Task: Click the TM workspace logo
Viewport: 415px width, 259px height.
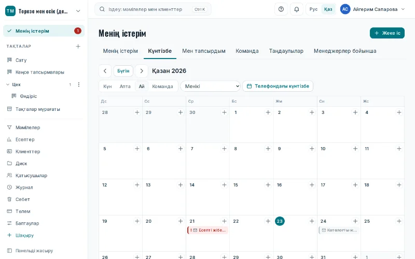Action: point(10,11)
